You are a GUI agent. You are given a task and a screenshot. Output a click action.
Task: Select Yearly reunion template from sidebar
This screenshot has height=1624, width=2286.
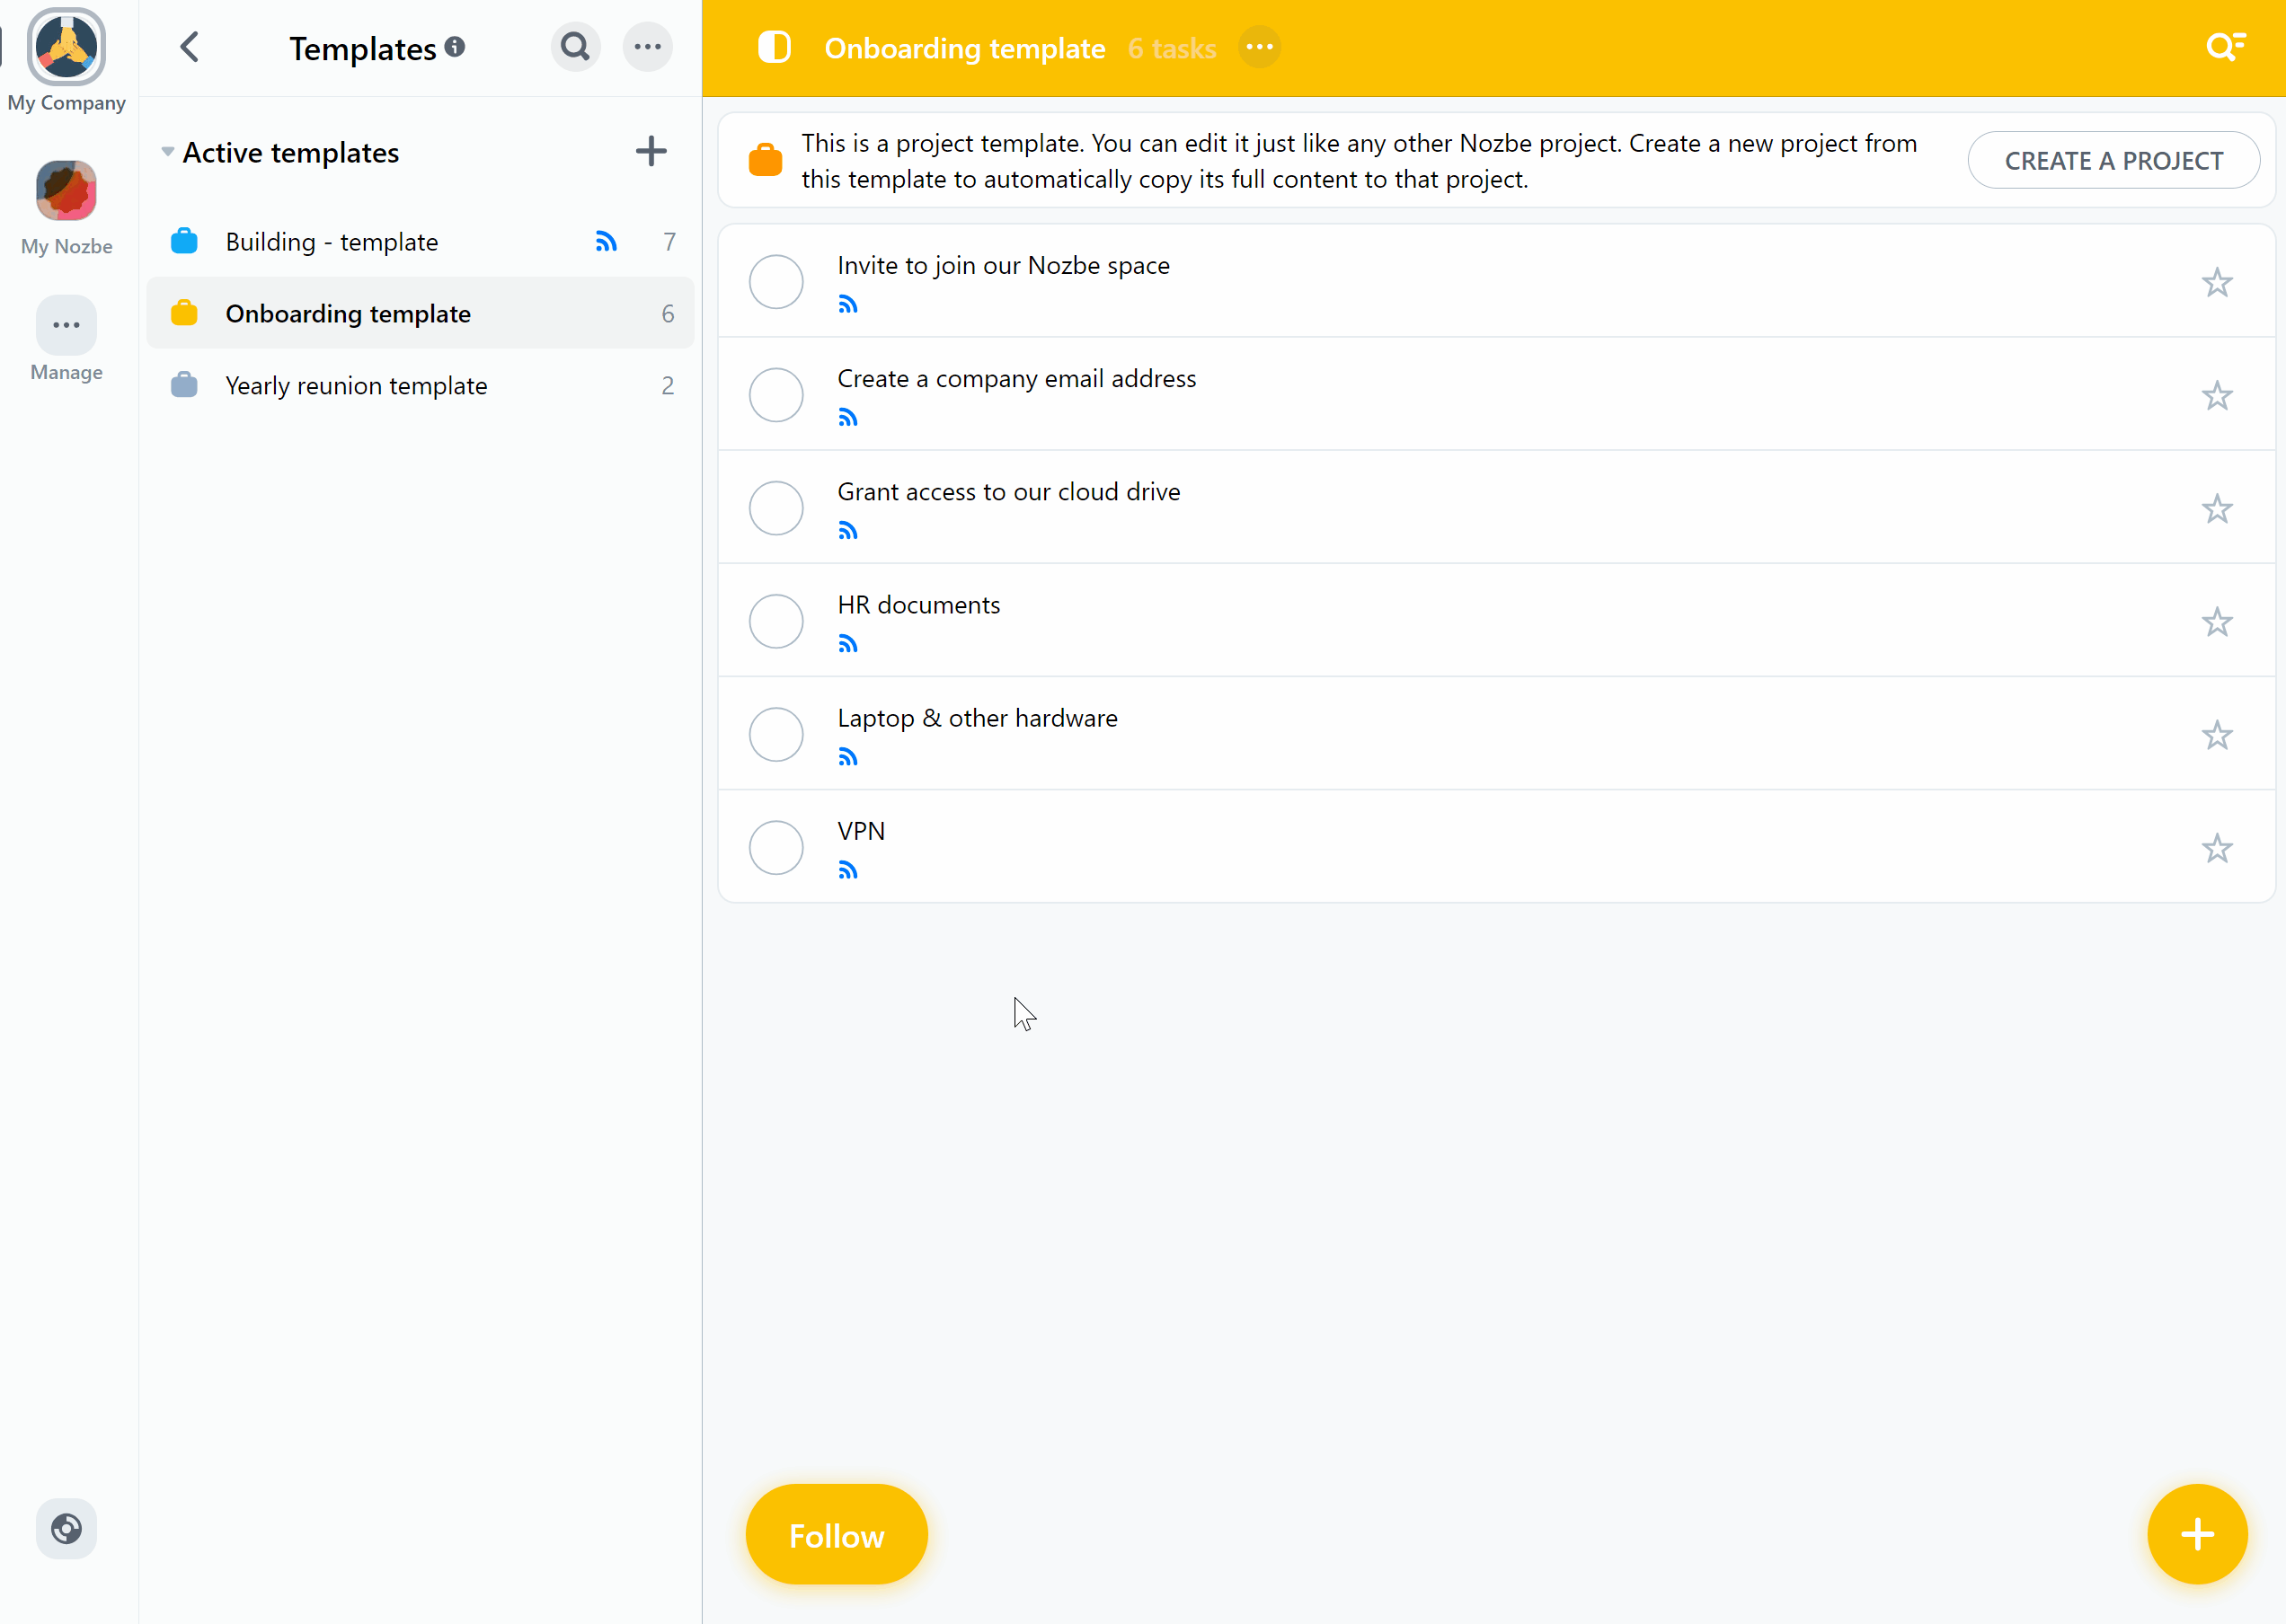pos(357,385)
